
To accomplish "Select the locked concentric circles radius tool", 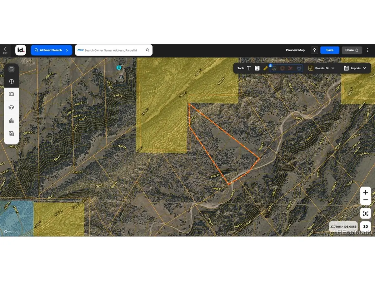I will 282,68.
